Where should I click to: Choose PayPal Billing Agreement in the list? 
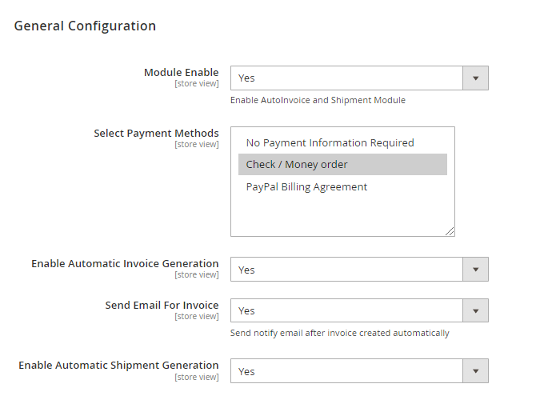click(x=306, y=187)
